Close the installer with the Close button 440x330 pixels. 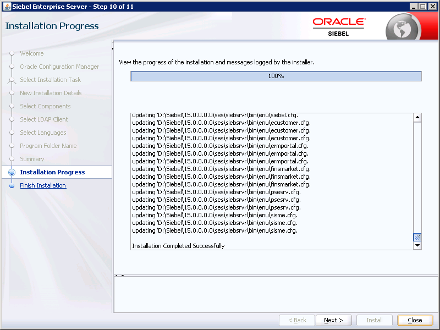[415, 320]
